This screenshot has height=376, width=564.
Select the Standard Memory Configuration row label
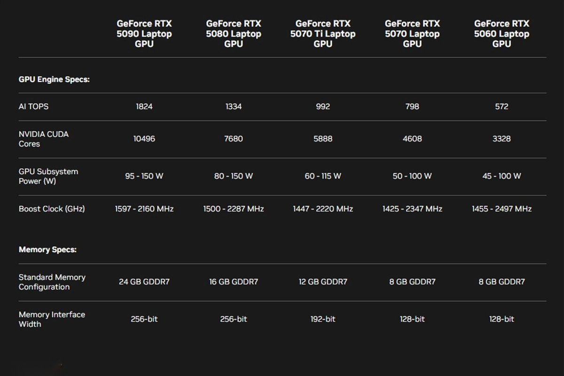pos(52,282)
